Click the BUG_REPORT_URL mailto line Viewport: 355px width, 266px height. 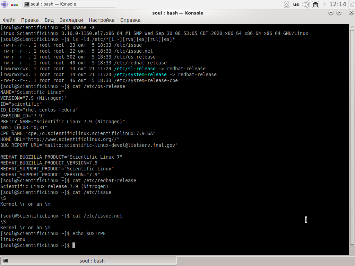[89, 145]
